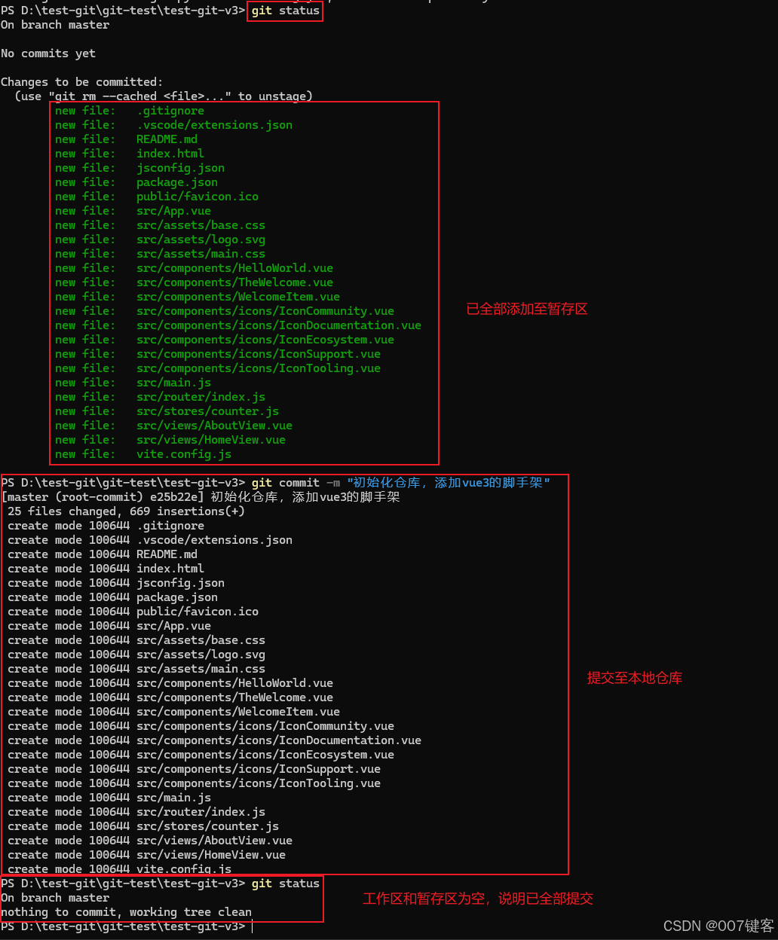The height and width of the screenshot is (940, 778).
Task: Click the "create mode 100644 index.html" line
Action: tap(106, 569)
